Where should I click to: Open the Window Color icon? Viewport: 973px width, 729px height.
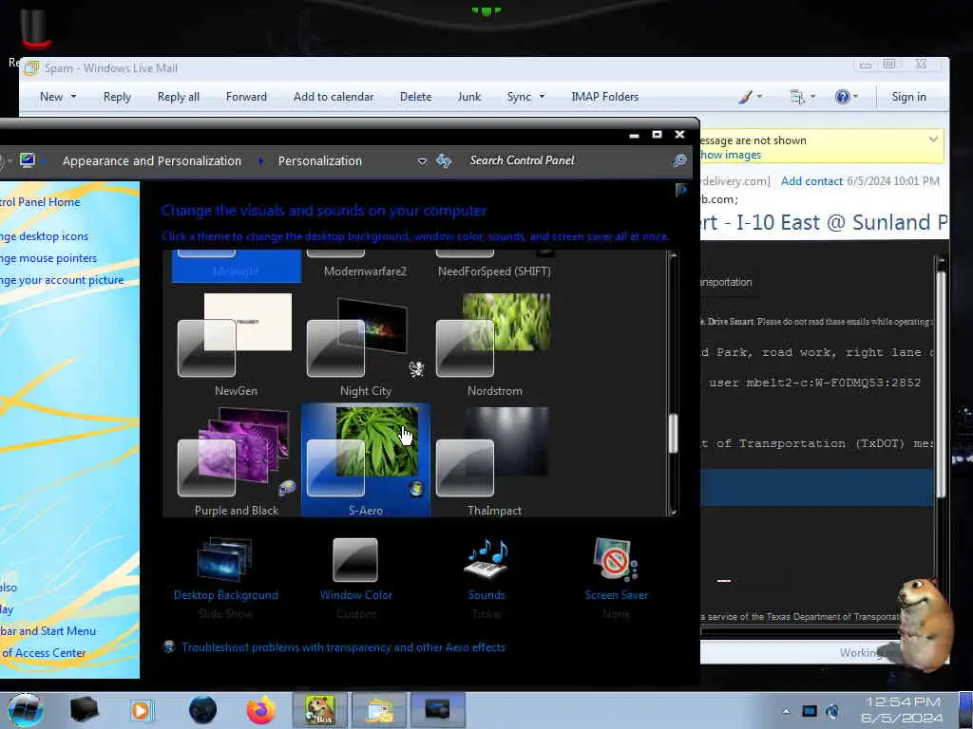pos(355,559)
